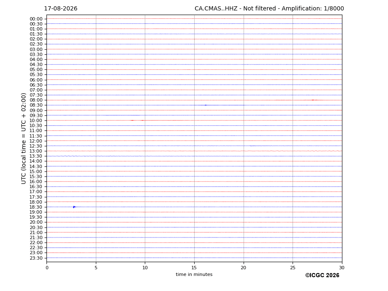Click the 15:00 time label
This screenshot has height=291, width=388.
pos(36,171)
